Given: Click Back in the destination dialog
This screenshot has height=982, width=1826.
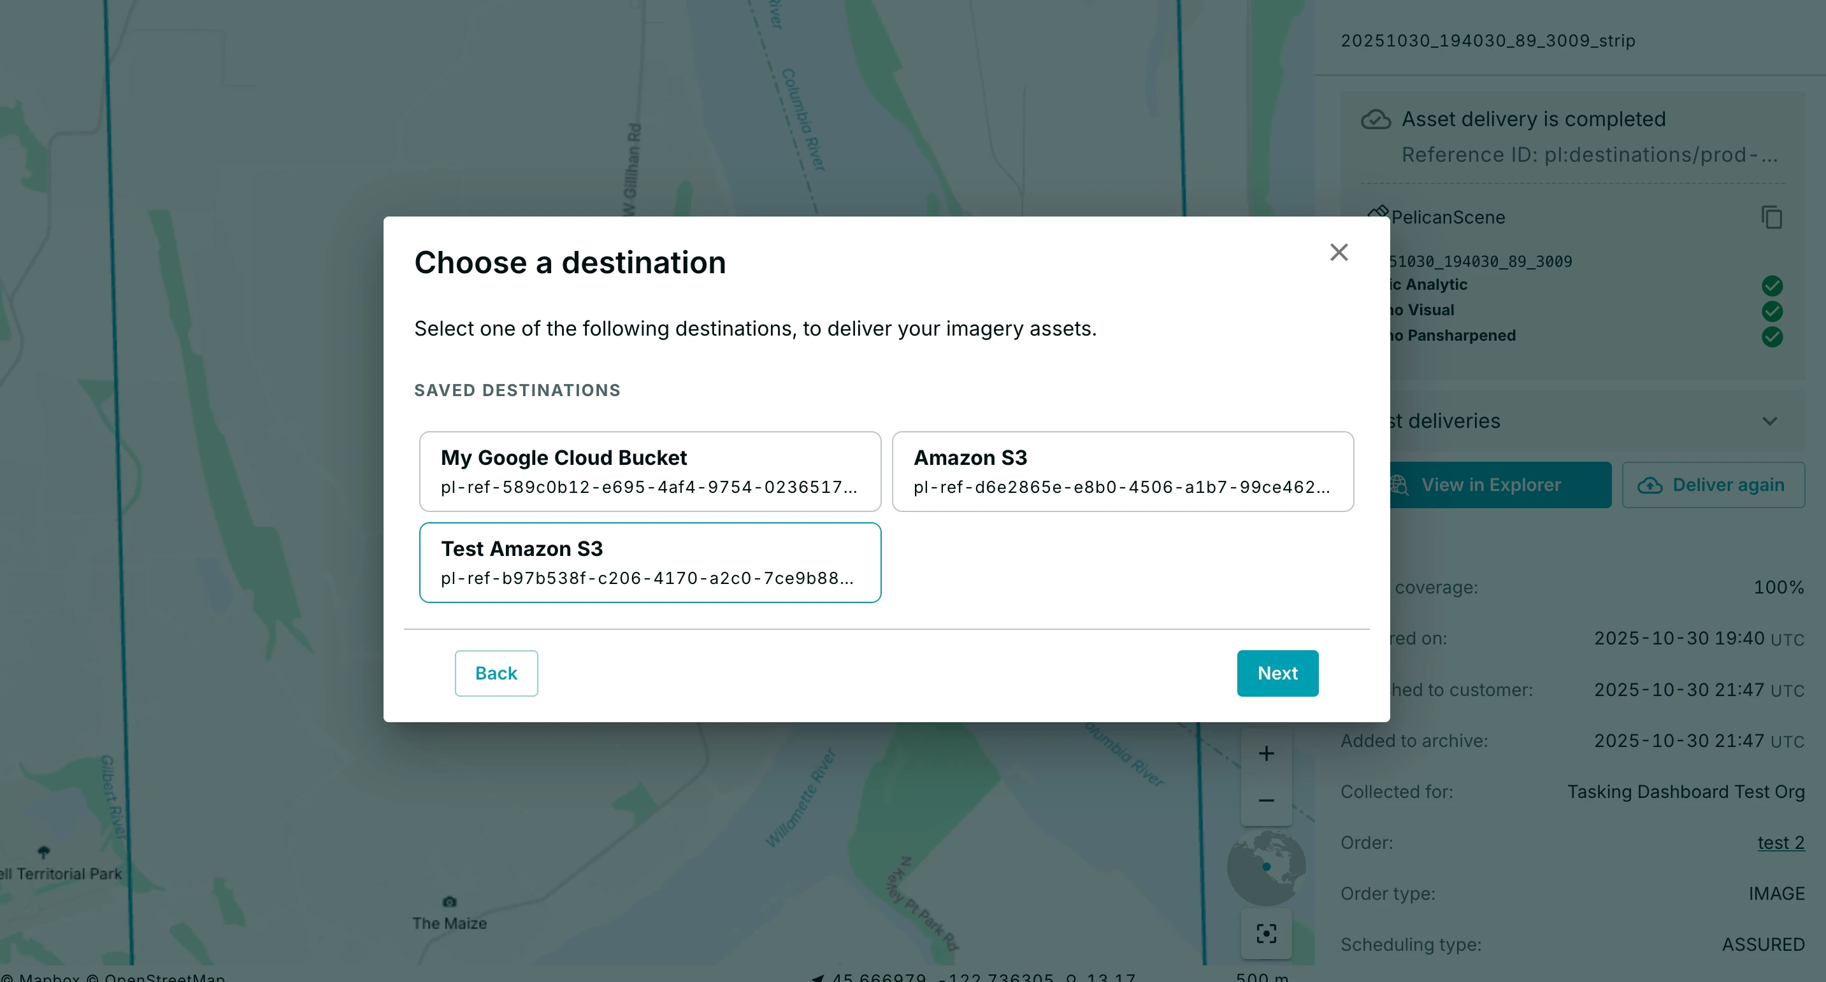Looking at the screenshot, I should [x=496, y=673].
